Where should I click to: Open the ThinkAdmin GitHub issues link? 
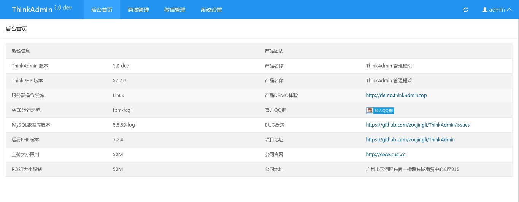pos(418,125)
